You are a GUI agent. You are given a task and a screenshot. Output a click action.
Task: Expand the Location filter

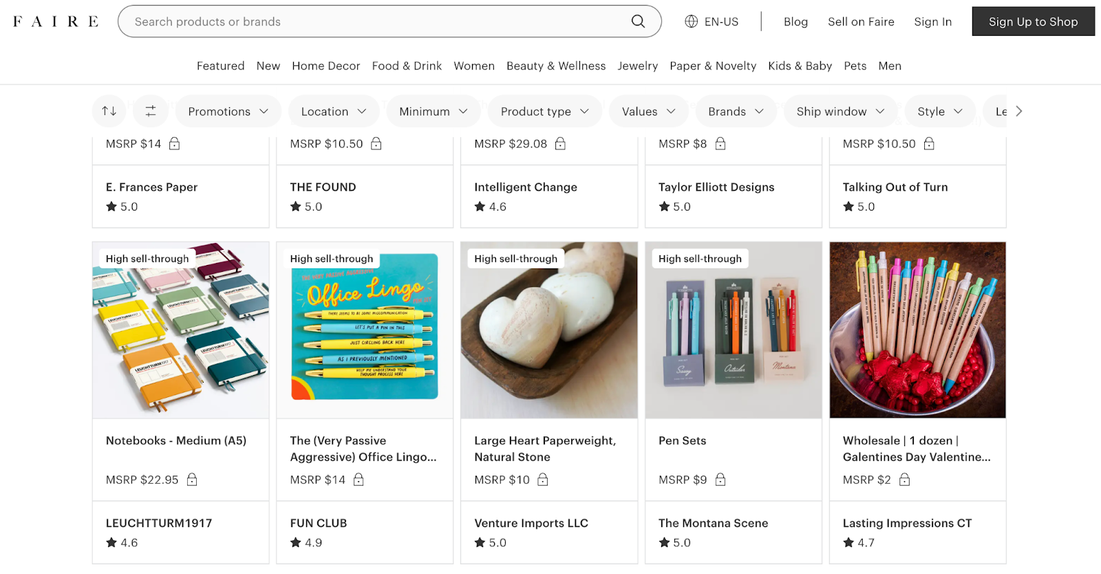(x=333, y=111)
